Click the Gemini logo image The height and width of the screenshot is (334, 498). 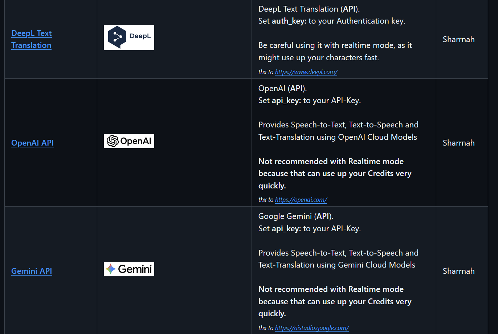[129, 269]
